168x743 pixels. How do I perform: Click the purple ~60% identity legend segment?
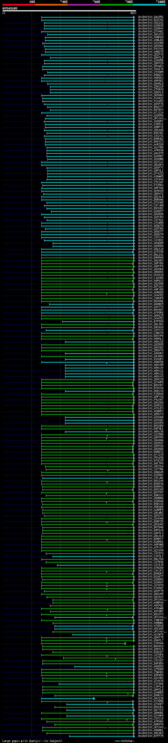tap(84, 5)
